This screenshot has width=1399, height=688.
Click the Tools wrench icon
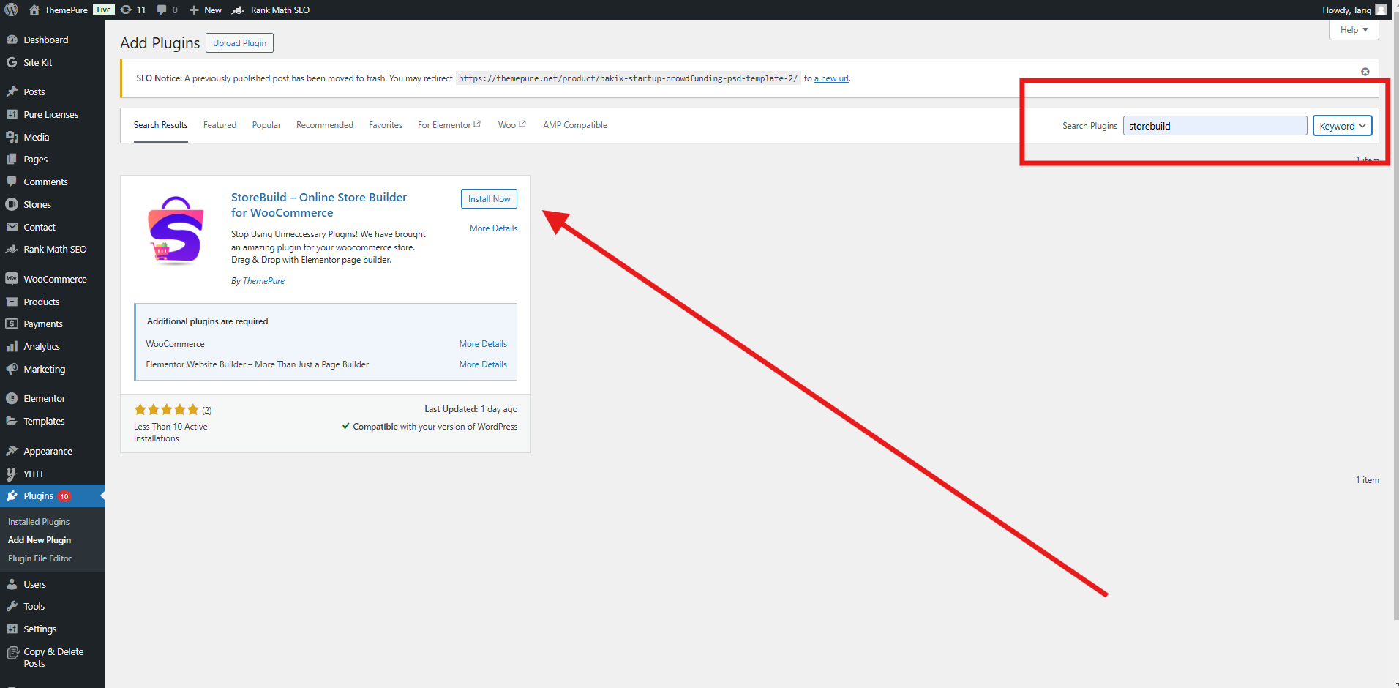(x=12, y=606)
